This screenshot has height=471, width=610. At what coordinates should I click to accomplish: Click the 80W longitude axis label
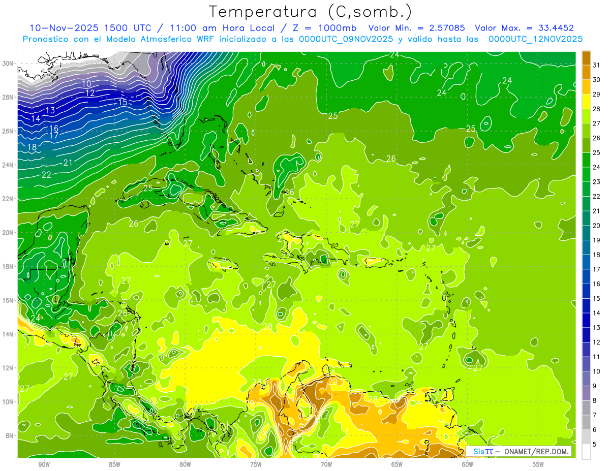[185, 465]
